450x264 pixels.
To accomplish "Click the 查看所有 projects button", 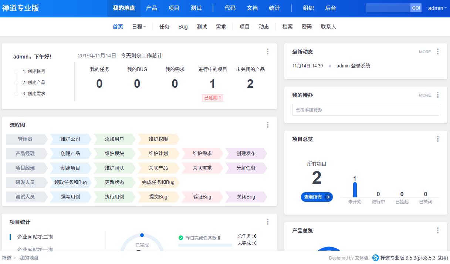I will tap(317, 197).
